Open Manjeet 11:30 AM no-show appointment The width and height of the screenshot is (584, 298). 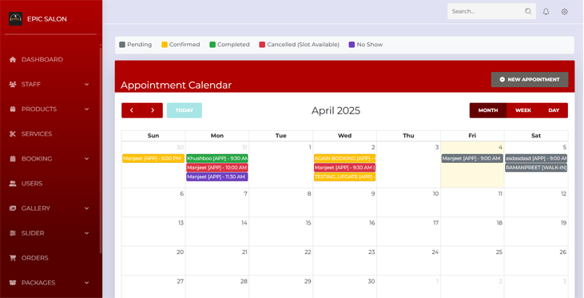(x=217, y=177)
